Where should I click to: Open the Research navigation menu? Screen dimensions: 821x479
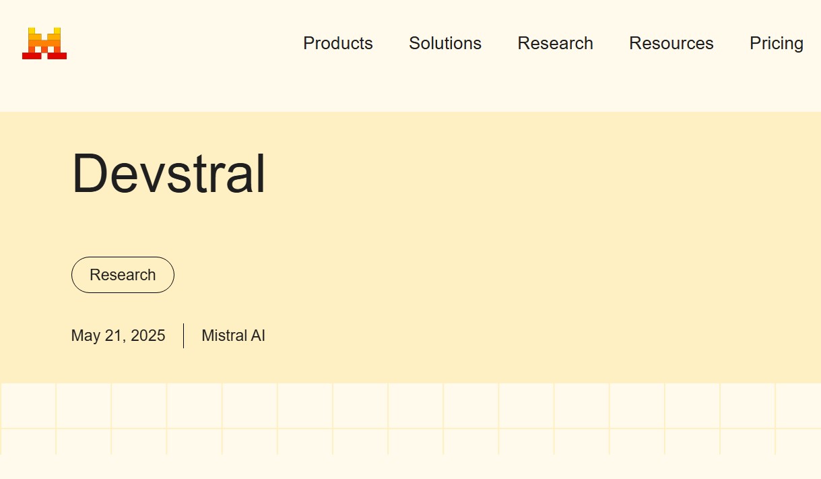tap(555, 43)
